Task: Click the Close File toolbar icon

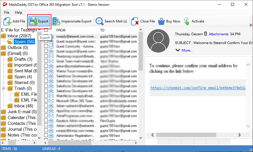Action: click(x=135, y=21)
